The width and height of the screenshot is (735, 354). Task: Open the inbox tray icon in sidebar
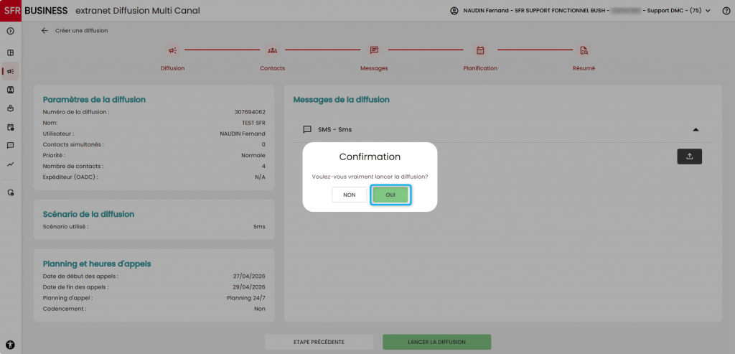10,108
